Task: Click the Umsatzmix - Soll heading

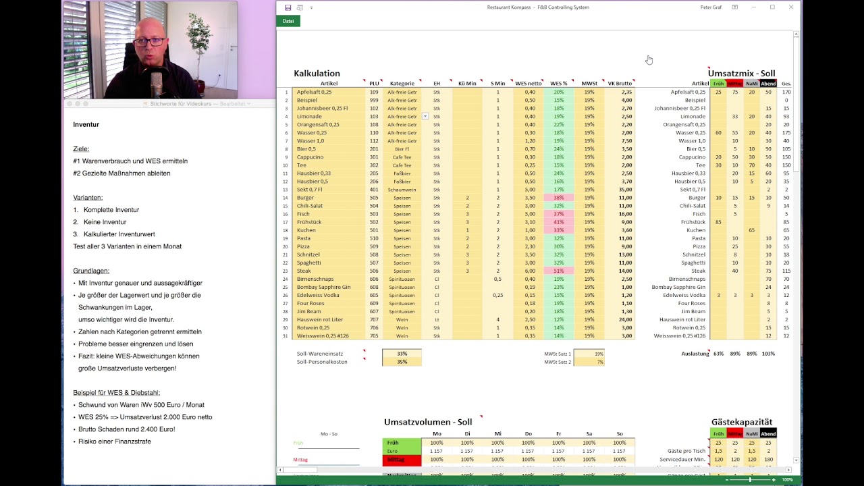Action: coord(741,74)
